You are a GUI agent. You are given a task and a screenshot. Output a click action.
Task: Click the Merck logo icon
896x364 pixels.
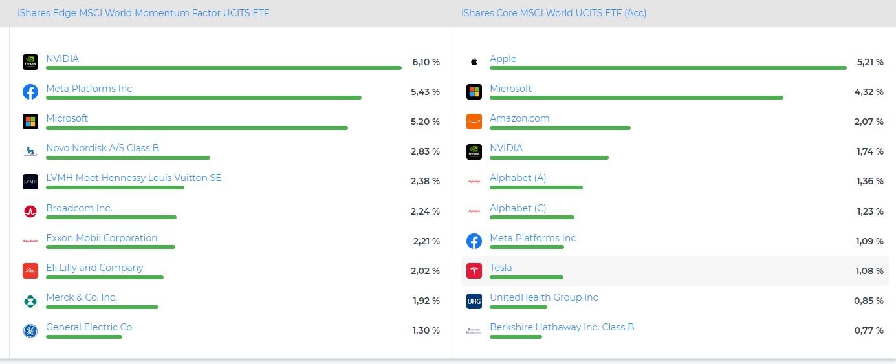tap(30, 301)
